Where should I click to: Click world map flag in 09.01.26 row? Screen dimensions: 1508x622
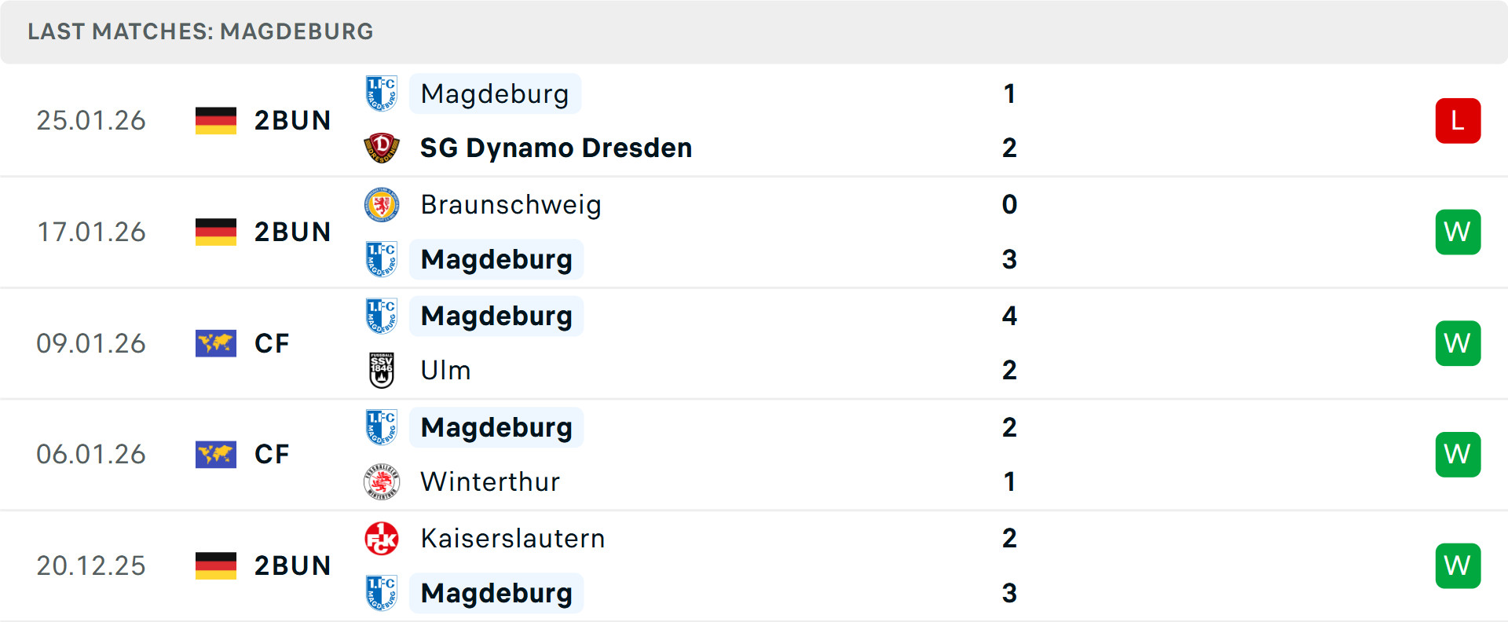click(216, 343)
